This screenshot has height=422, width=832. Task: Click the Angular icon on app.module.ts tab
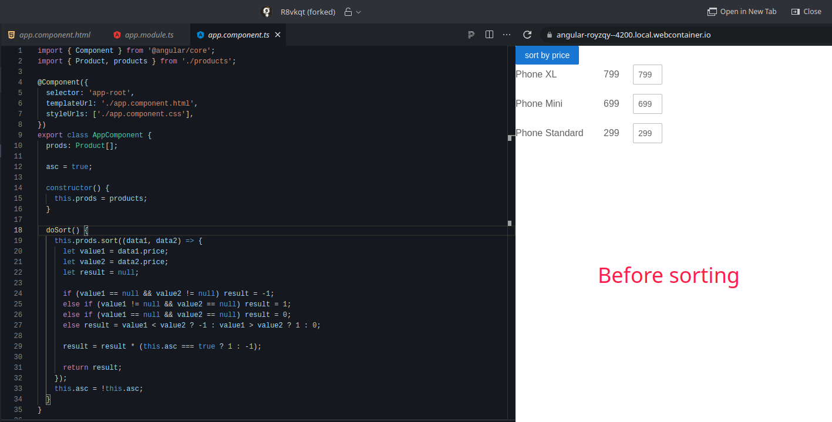pos(116,34)
